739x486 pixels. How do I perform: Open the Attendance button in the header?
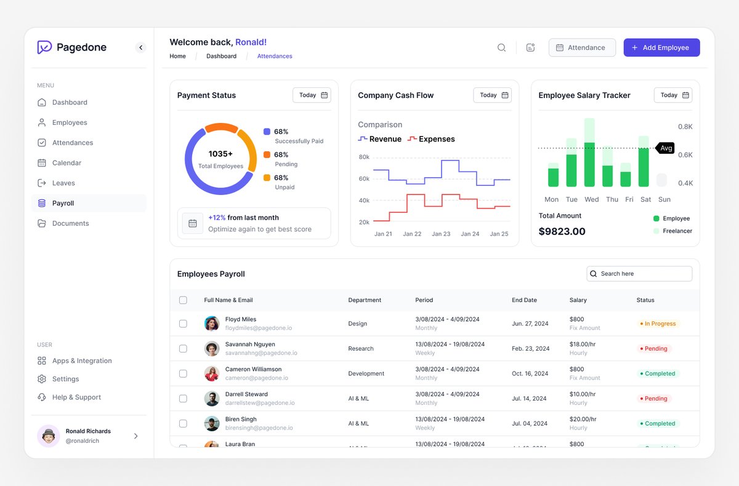pos(581,47)
